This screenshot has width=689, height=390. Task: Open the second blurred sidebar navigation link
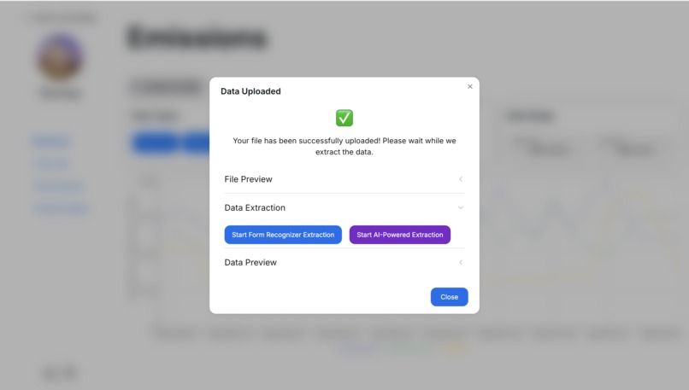pos(51,164)
